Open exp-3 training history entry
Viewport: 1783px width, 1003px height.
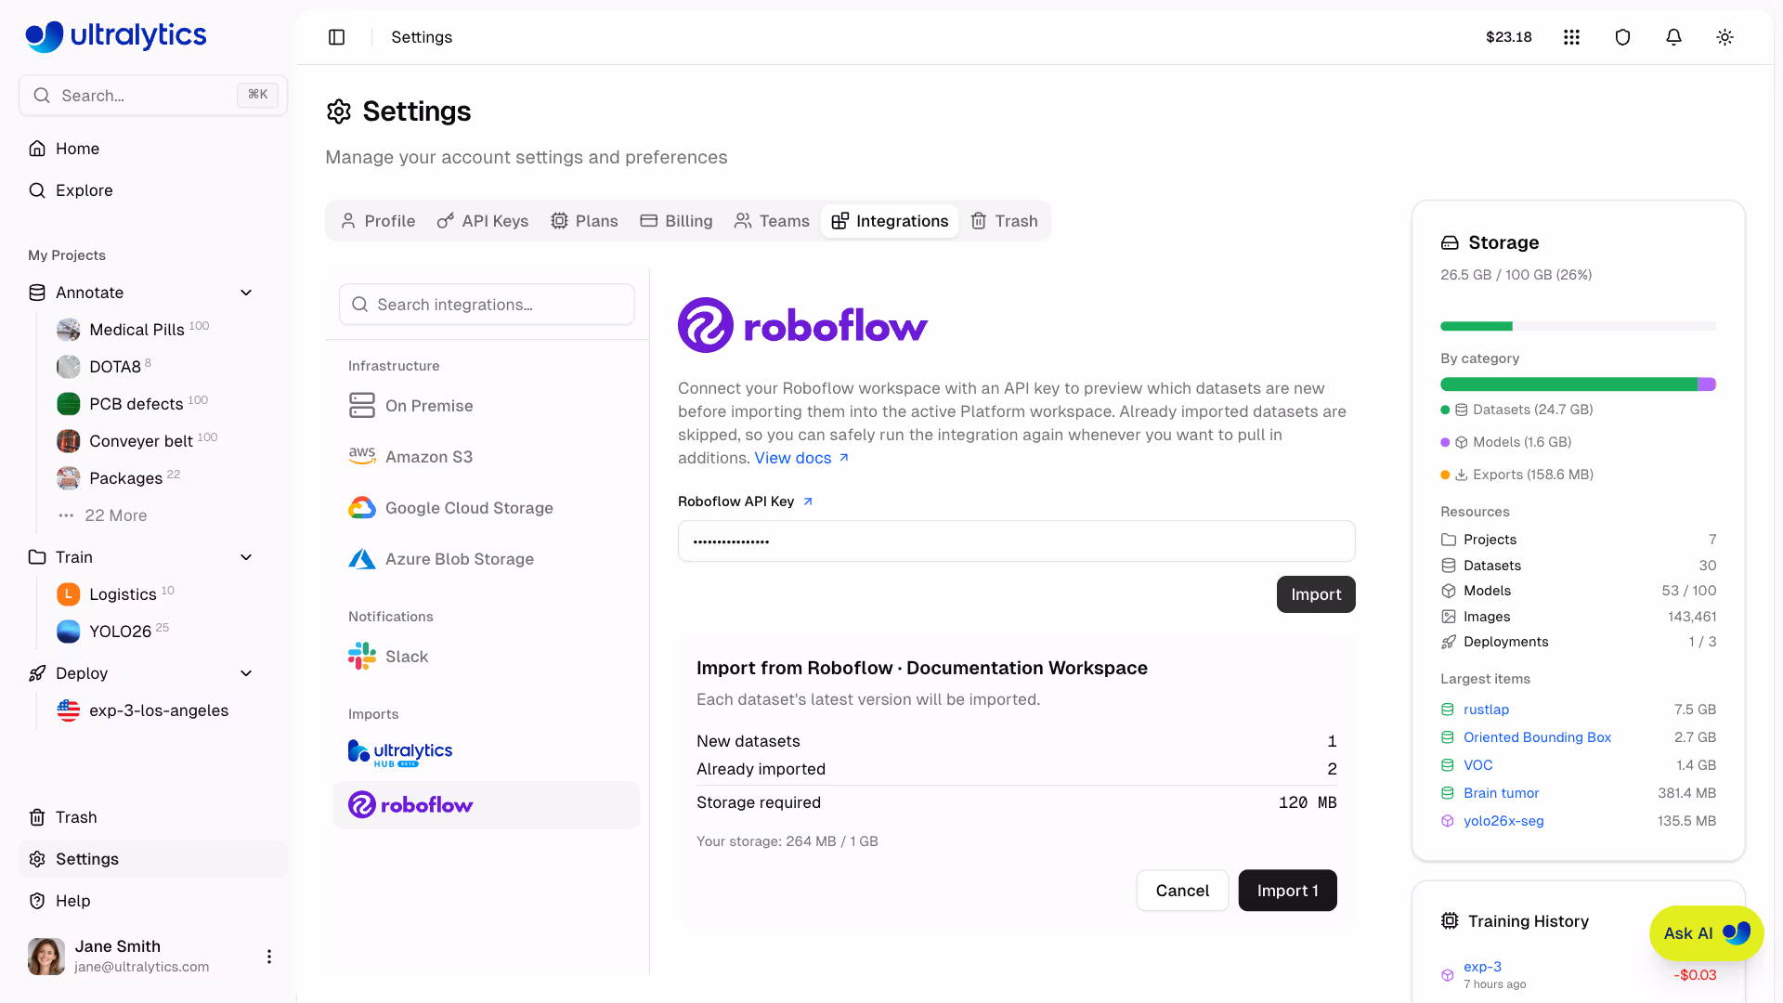coord(1482,967)
